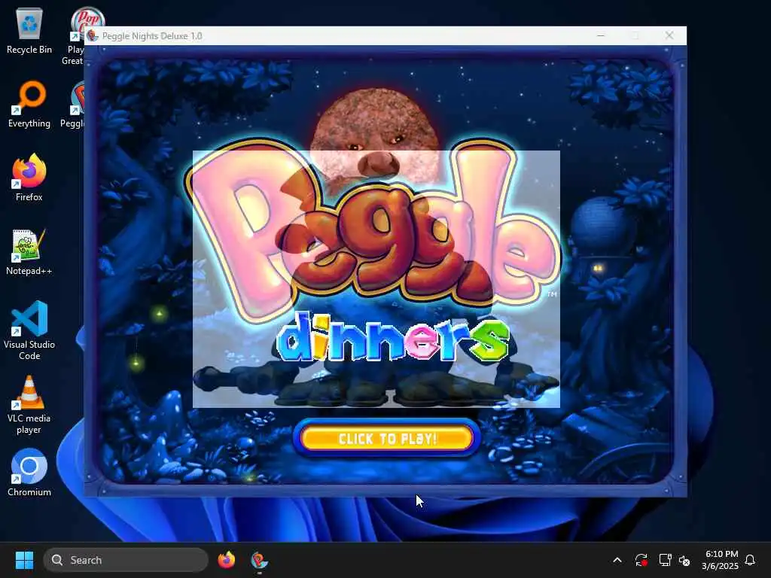Open Firefox from the desktop

coord(29,178)
